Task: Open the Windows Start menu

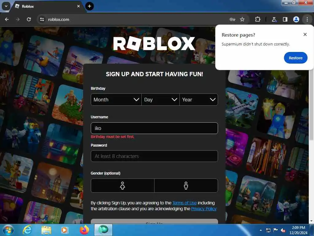Action: coord(8,230)
